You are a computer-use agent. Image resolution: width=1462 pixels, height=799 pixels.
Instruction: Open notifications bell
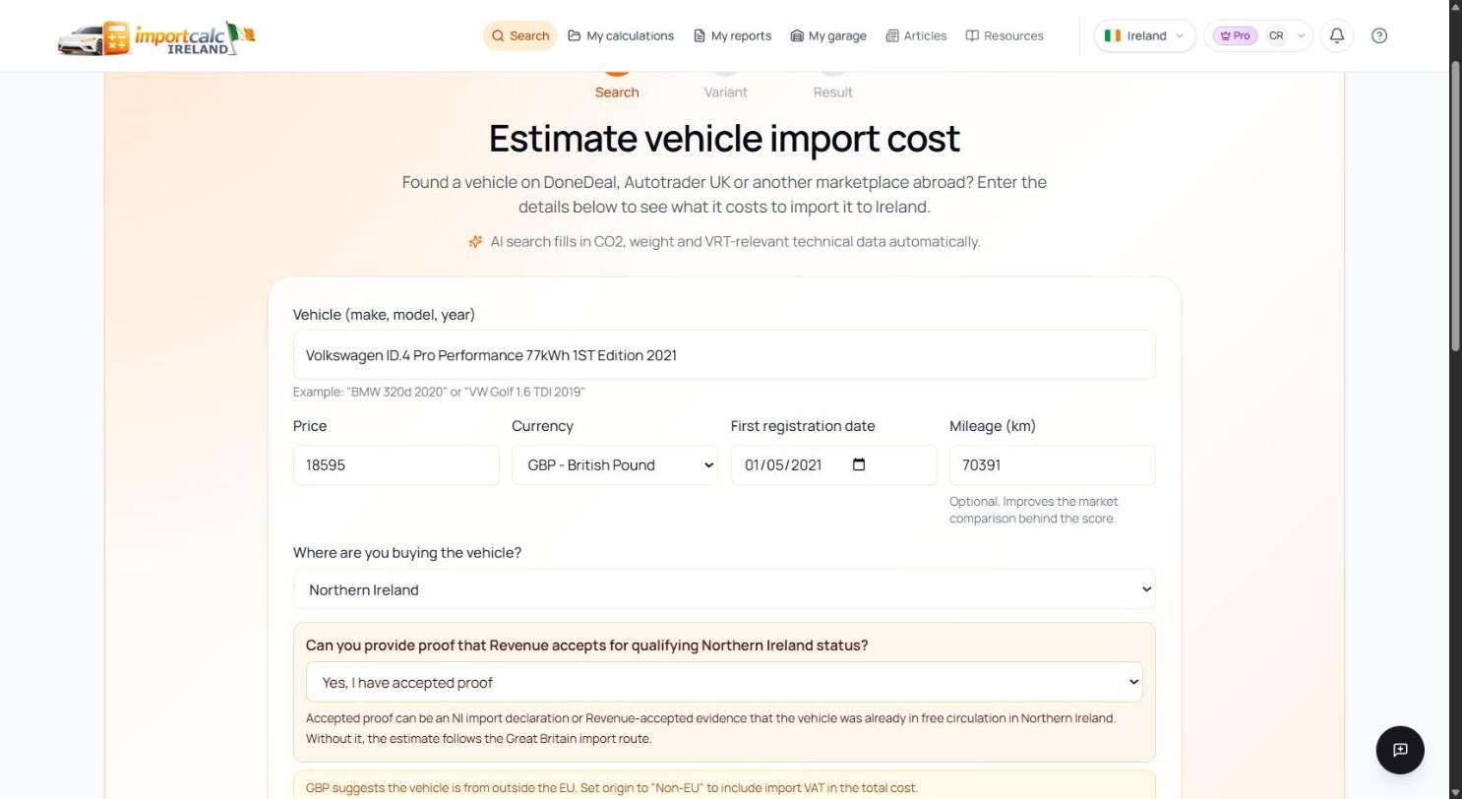[x=1337, y=35]
